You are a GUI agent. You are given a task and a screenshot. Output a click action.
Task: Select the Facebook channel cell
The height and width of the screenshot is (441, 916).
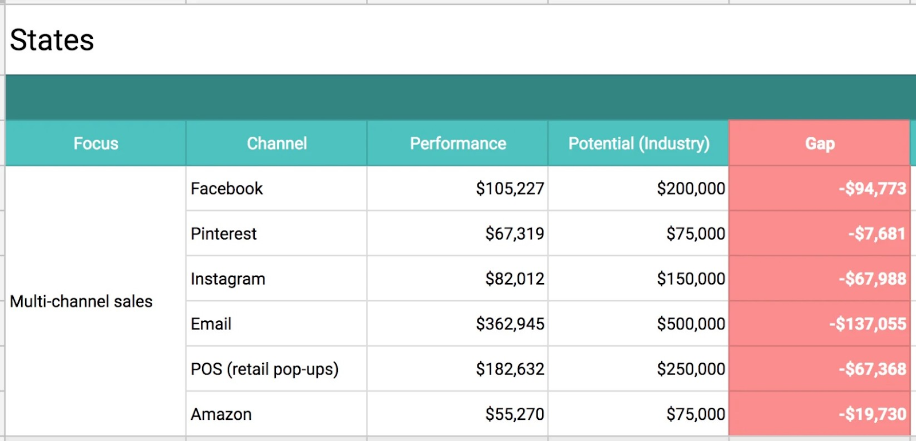click(227, 188)
